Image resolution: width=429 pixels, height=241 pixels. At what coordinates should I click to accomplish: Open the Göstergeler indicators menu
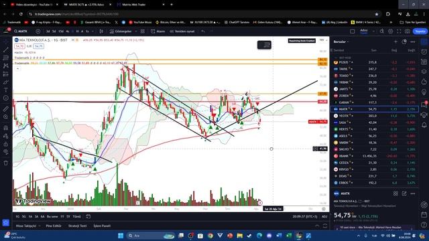click(x=121, y=31)
